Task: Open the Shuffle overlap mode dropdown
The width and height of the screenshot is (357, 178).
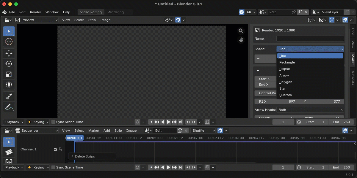Action: 203,131
